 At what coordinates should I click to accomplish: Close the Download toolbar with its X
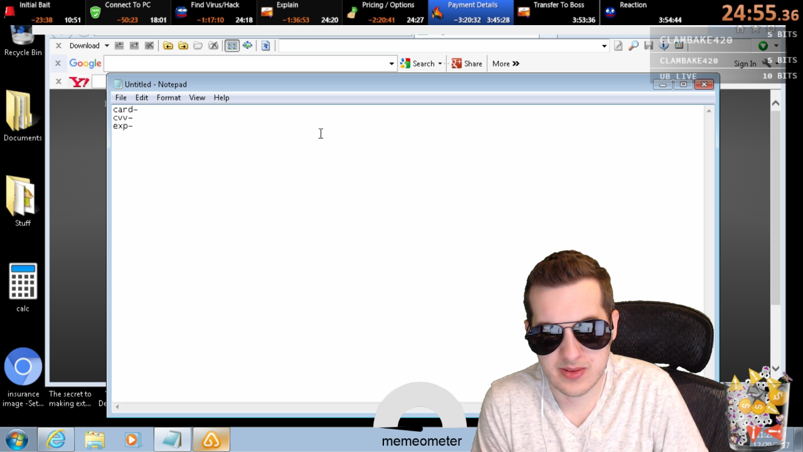[58, 46]
